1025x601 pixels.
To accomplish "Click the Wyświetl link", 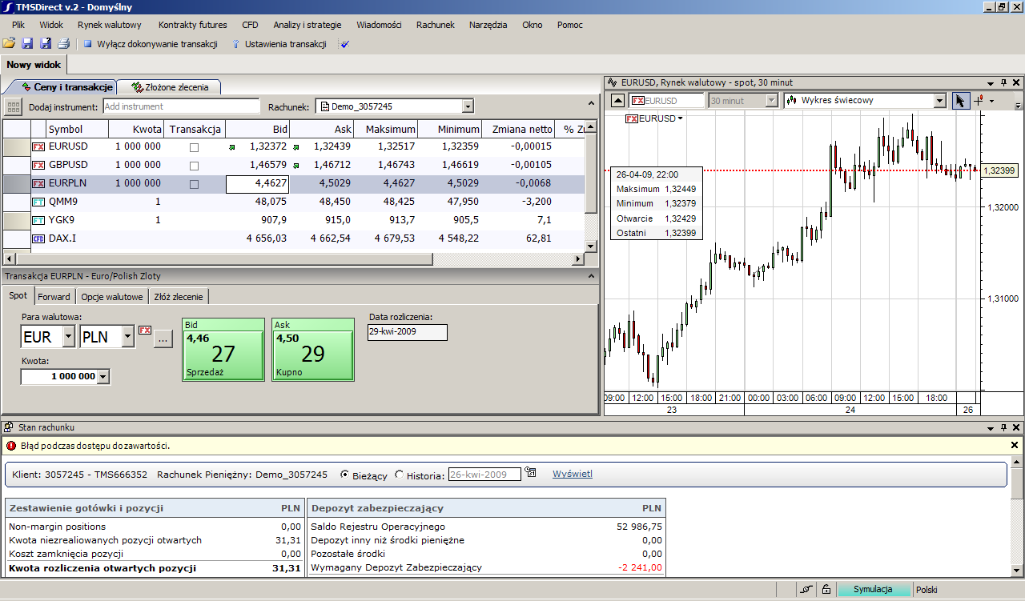I will pos(573,474).
